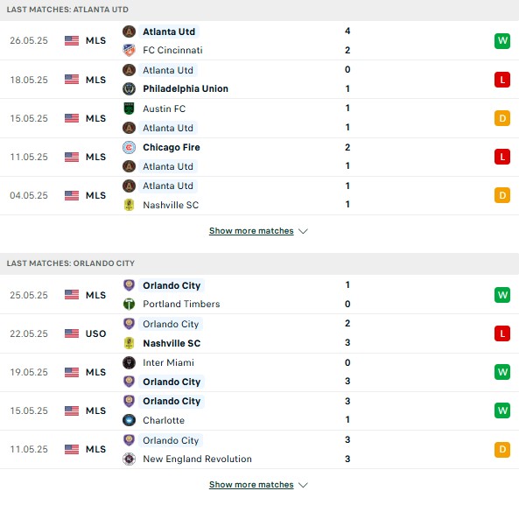Click the US flag on the 26.05.25 match
Screen dimensions: 519x505
pyautogui.click(x=72, y=41)
